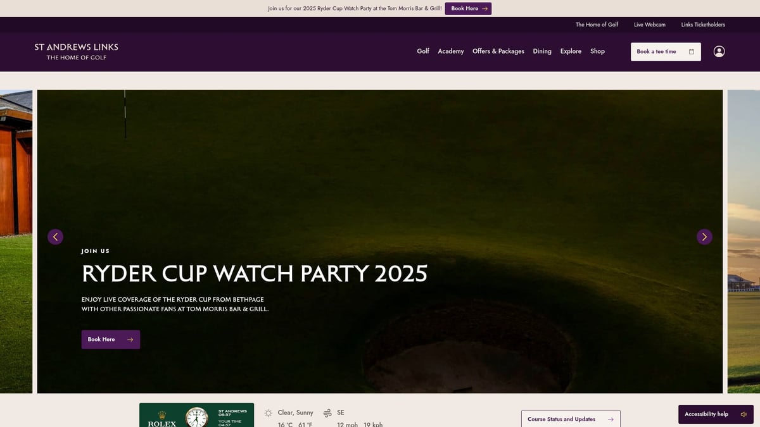760x427 pixels.
Task: Click the Rolex clock showing St Andrews time
Action: [196, 418]
